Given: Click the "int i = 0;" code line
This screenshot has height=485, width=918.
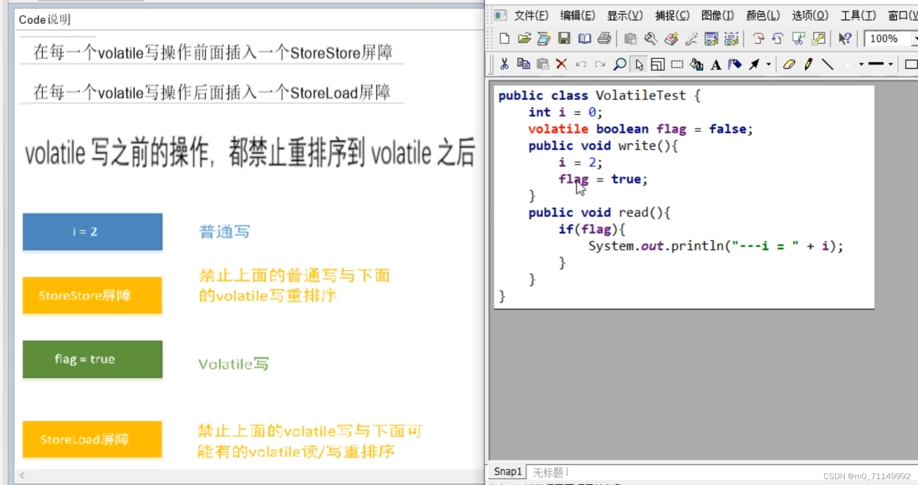Looking at the screenshot, I should point(565,112).
